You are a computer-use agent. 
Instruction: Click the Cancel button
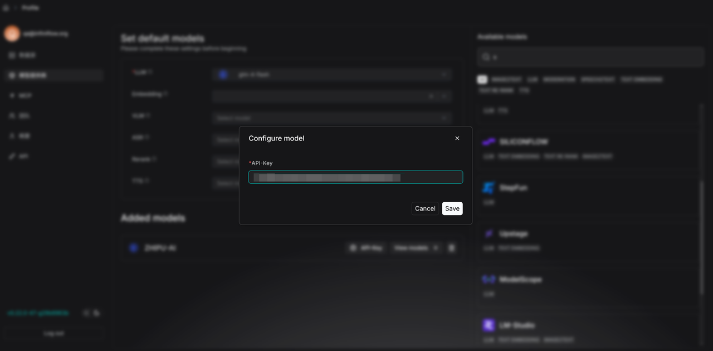425,208
